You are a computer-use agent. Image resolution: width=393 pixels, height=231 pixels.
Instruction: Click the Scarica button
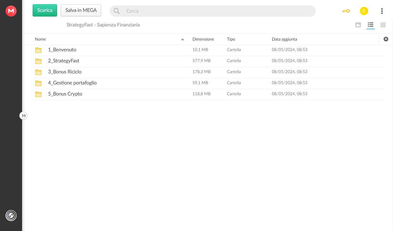(x=45, y=10)
